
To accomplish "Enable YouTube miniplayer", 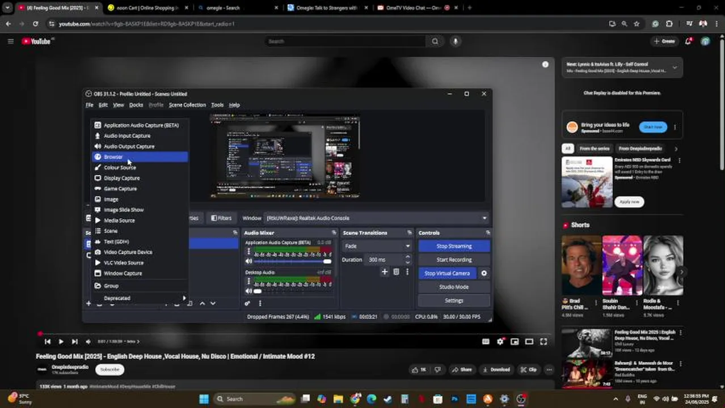I will coord(515,342).
